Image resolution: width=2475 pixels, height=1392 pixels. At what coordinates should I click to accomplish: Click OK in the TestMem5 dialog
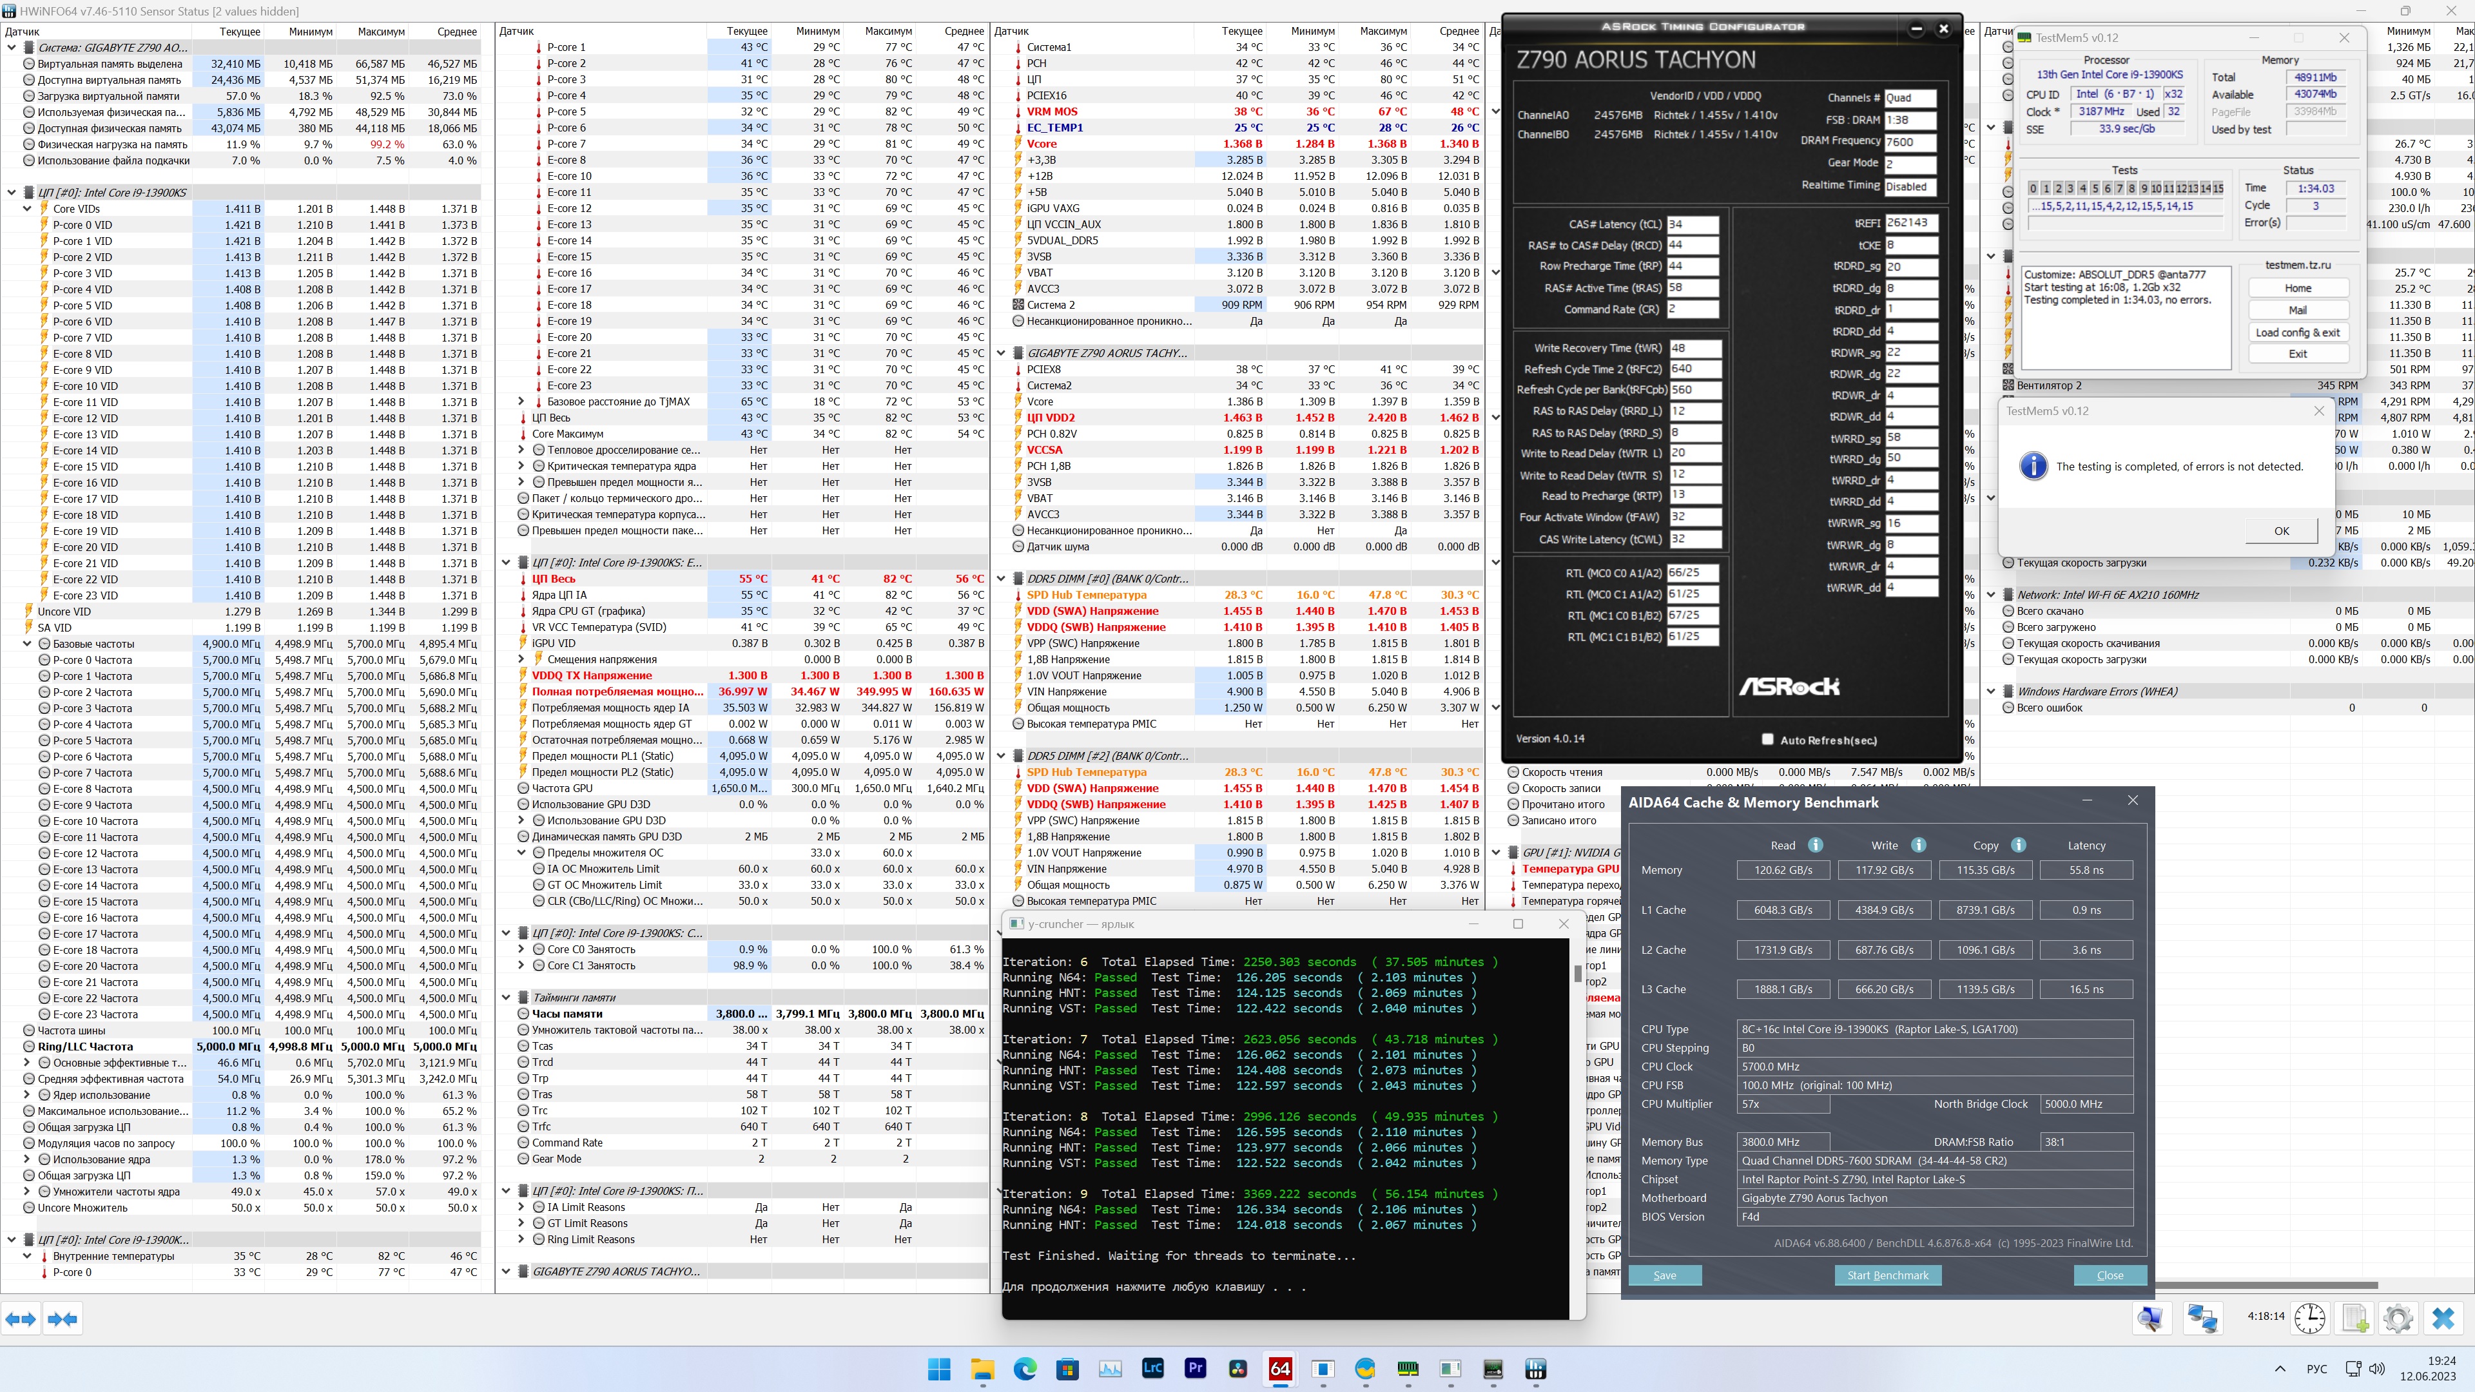coord(2281,530)
